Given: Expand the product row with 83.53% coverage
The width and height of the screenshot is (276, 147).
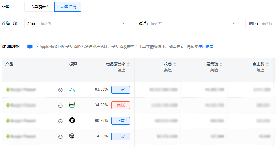Looking at the screenshot, I should tap(60, 90).
